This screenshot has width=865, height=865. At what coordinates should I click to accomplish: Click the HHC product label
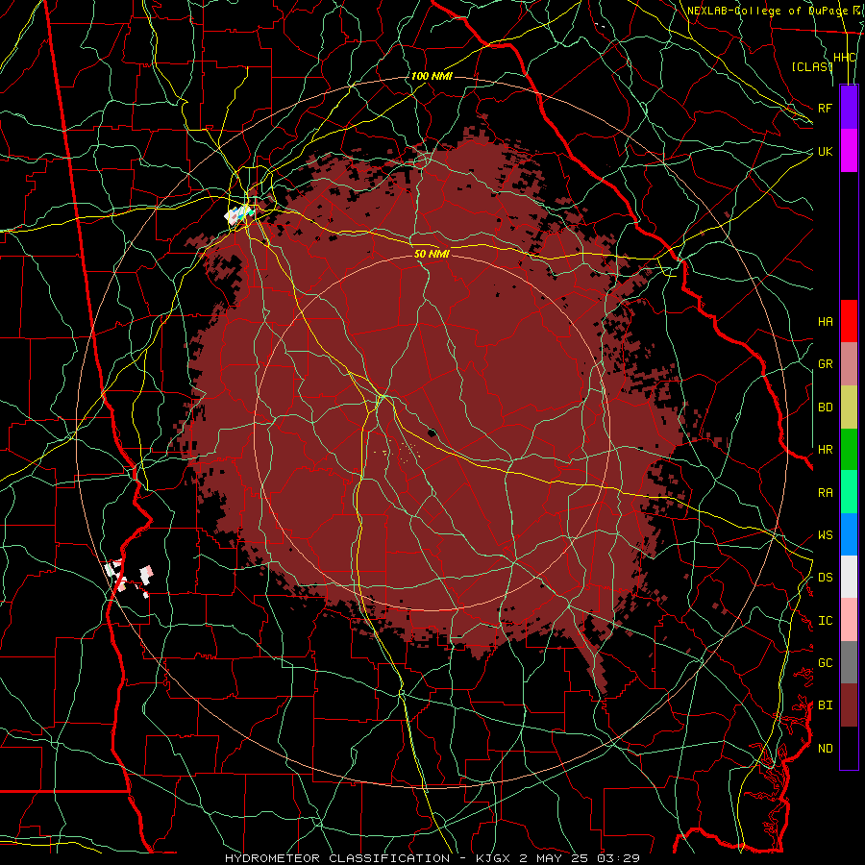pos(845,58)
